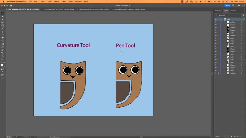This screenshot has height=138, width=246.
Task: Click the workspace switcher icon
Action: coord(244,6)
